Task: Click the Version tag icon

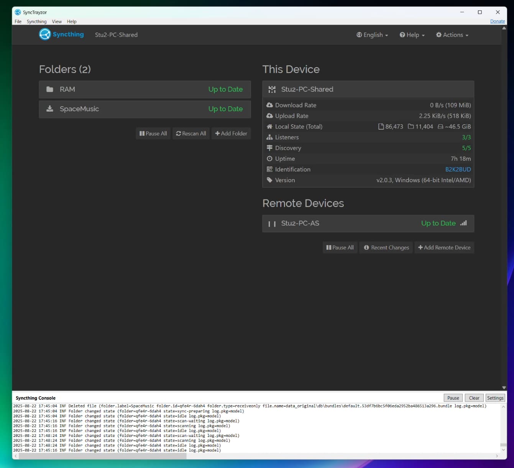Action: click(269, 180)
